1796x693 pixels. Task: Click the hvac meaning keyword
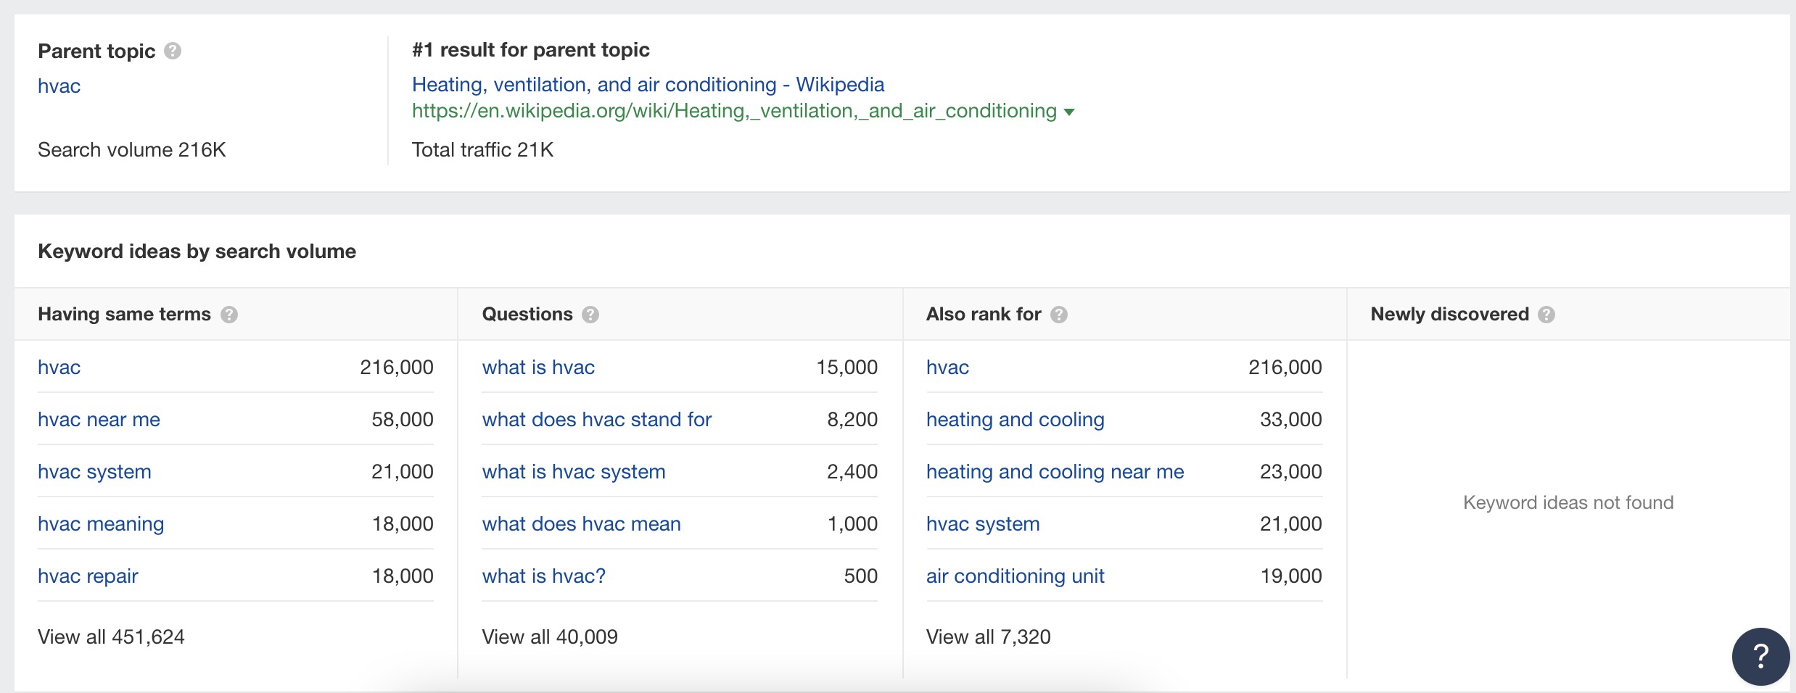coord(101,523)
